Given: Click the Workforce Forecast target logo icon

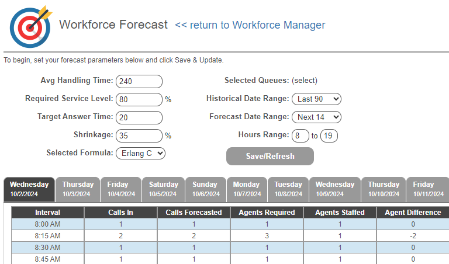Looking at the screenshot, I should pos(30,27).
